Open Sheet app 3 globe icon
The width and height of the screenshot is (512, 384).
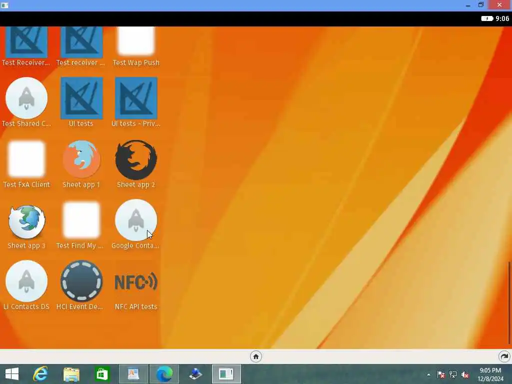coord(26,221)
